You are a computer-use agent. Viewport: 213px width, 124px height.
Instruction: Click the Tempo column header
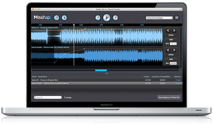pos(146,77)
